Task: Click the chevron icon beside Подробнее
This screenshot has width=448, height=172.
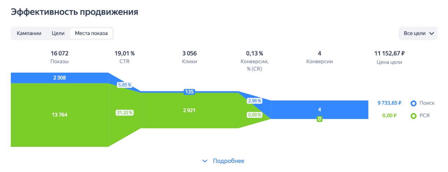Action: [205, 161]
